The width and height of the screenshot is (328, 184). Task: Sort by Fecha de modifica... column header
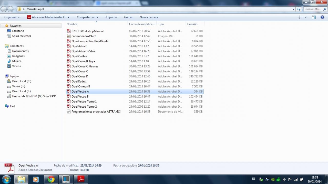point(142,24)
